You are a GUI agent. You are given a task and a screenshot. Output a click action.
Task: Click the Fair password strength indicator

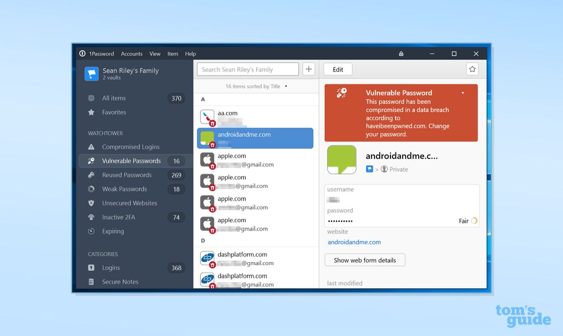click(467, 221)
